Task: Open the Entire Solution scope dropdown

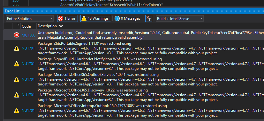Action: pos(30,19)
